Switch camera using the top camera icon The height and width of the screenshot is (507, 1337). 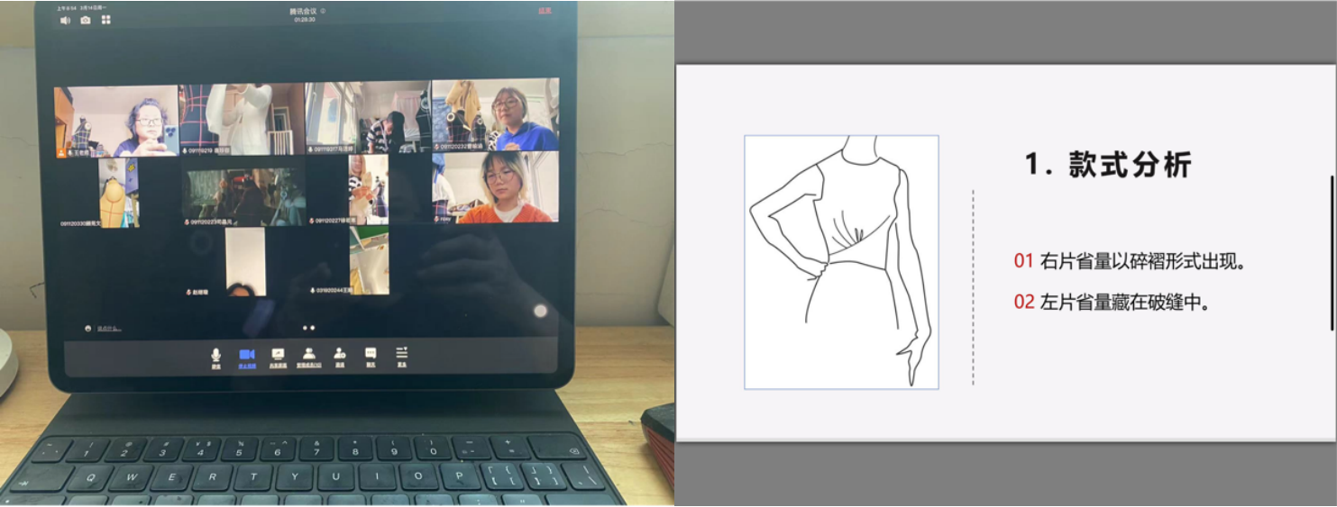[x=86, y=20]
